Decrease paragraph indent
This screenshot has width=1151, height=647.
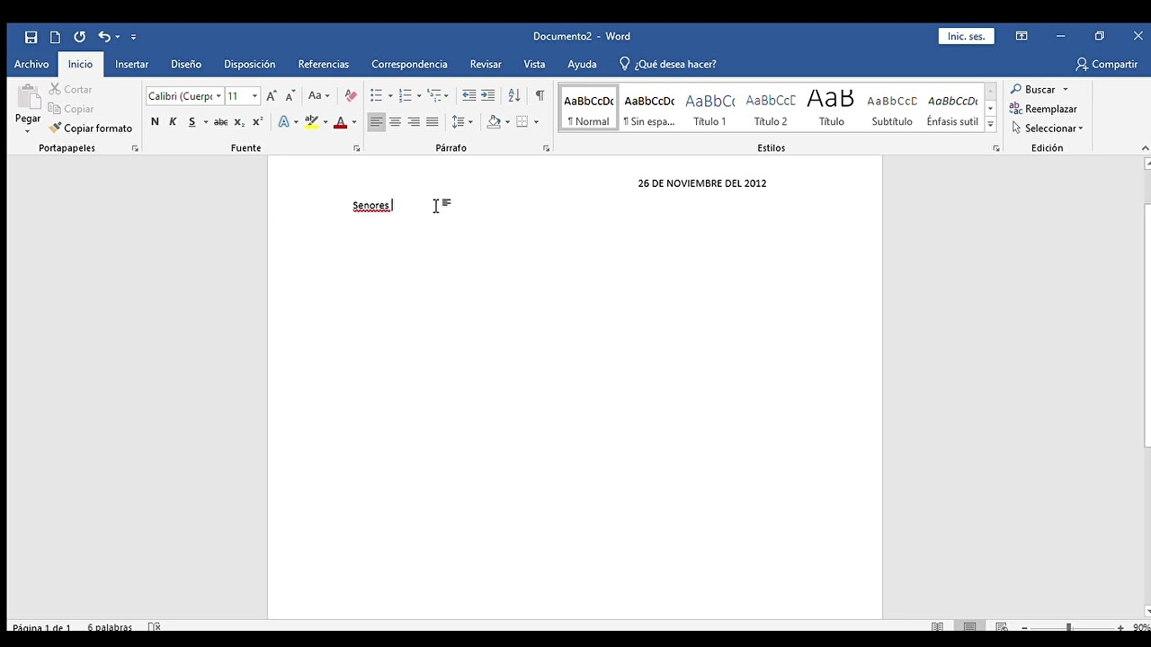pos(468,95)
